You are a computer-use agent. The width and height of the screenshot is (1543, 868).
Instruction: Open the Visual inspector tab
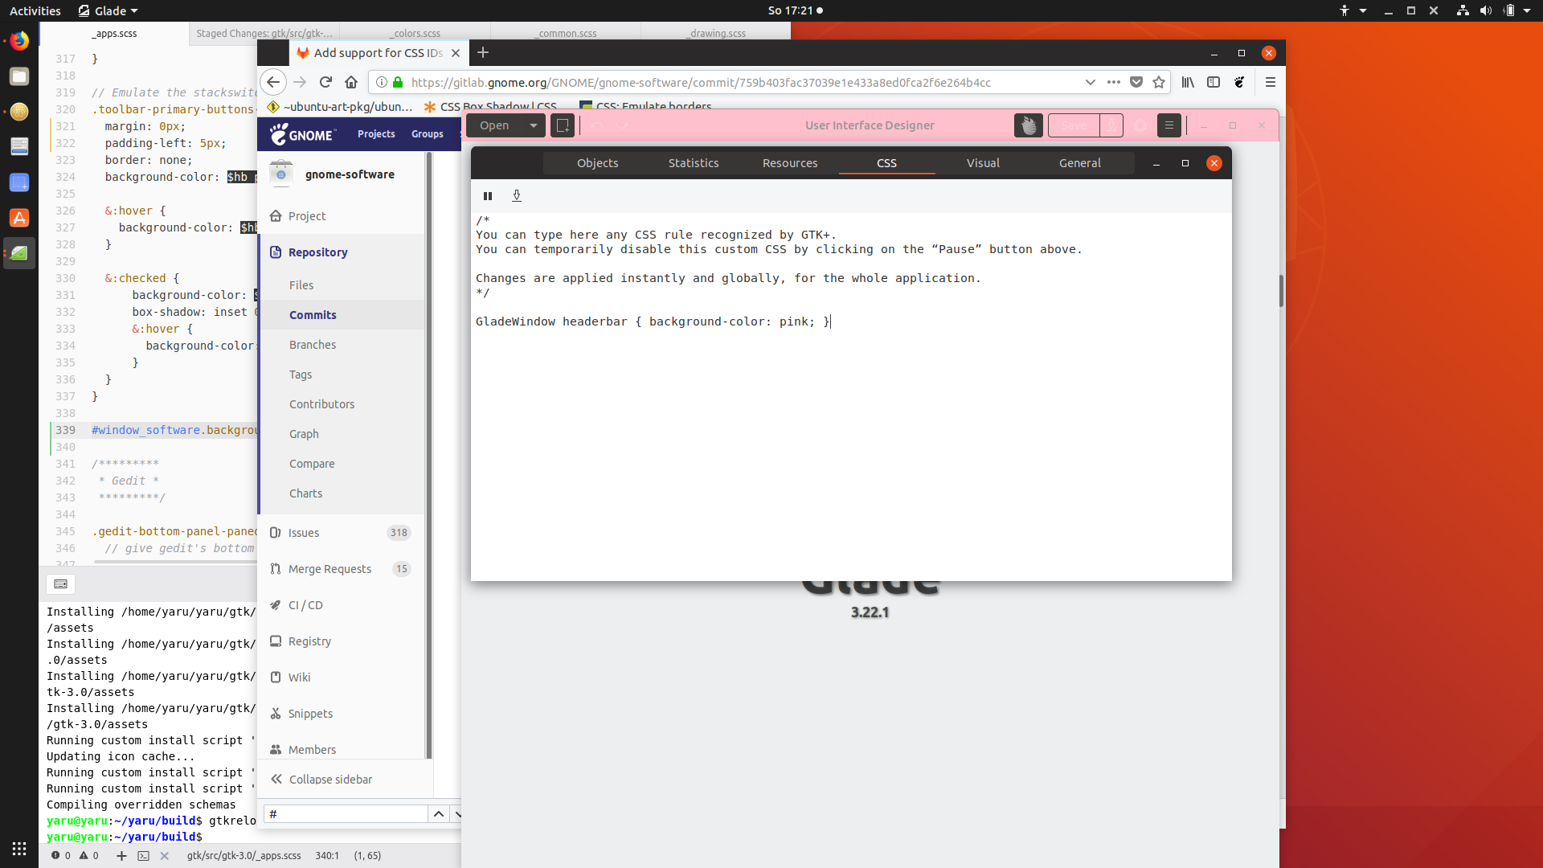tap(983, 163)
